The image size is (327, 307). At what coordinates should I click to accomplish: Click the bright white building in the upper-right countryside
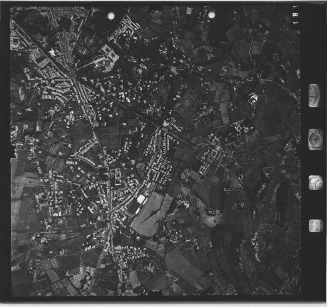point(253,98)
